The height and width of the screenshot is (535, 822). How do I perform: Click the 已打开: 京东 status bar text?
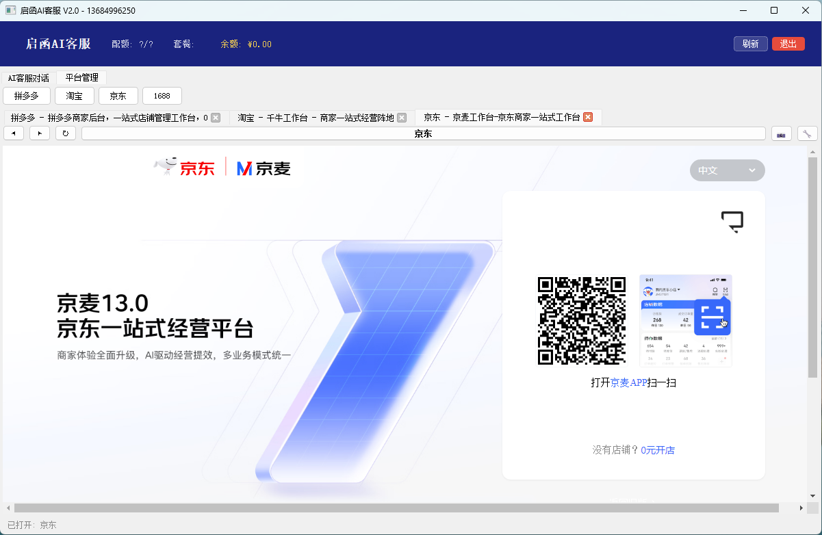point(32,525)
